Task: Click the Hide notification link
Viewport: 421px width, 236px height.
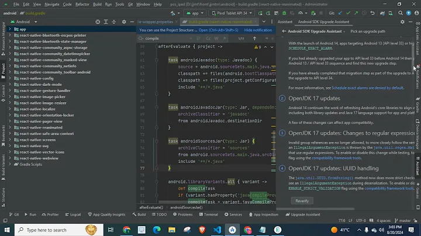Action: (x=258, y=30)
